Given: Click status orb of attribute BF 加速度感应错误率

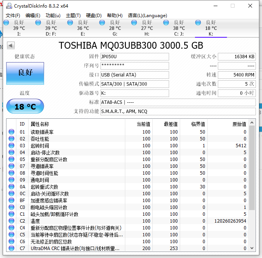Looking at the screenshot, I should [11, 200].
